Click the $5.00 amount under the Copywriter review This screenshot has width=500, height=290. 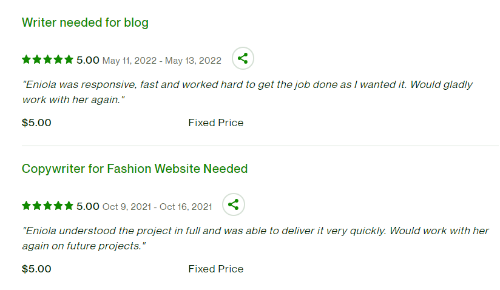pyautogui.click(x=36, y=269)
